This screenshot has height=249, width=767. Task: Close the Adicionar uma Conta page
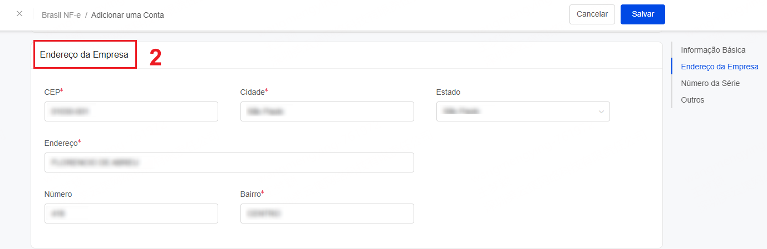point(19,14)
